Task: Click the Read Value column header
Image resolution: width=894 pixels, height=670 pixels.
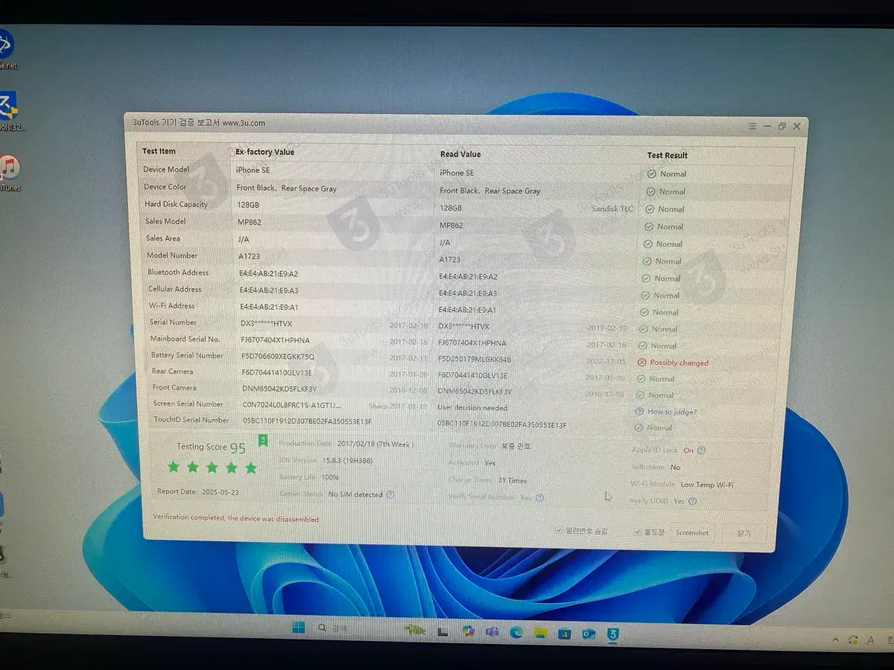Action: click(x=460, y=154)
